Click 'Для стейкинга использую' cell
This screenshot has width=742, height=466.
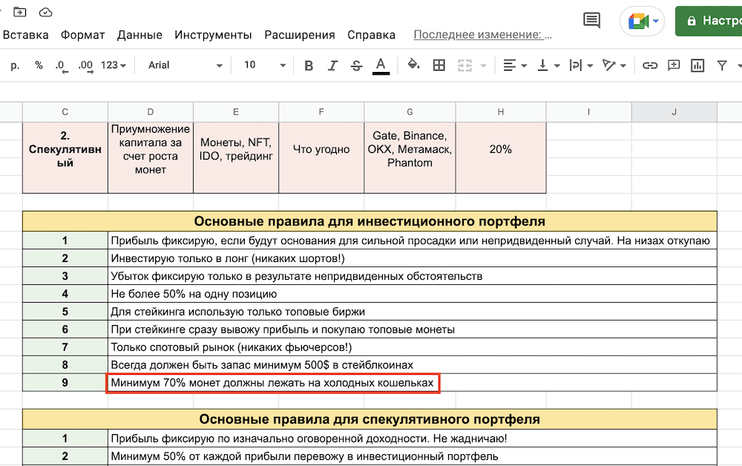[413, 312]
